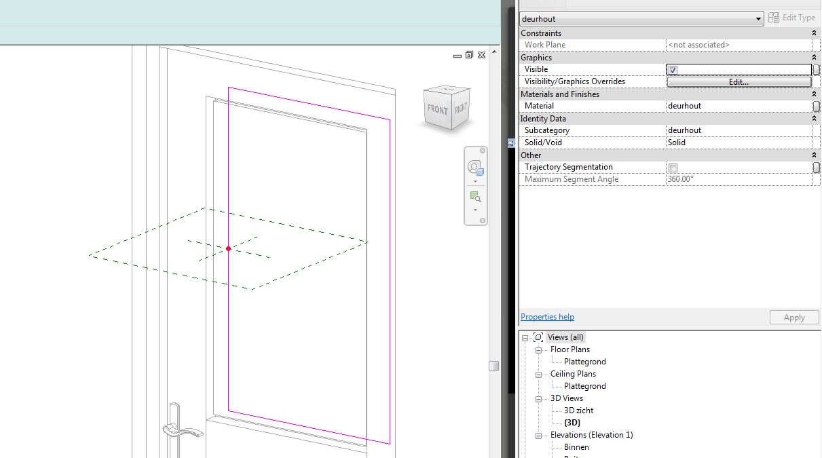
Task: Select the Binnen elevation view
Action: point(576,447)
